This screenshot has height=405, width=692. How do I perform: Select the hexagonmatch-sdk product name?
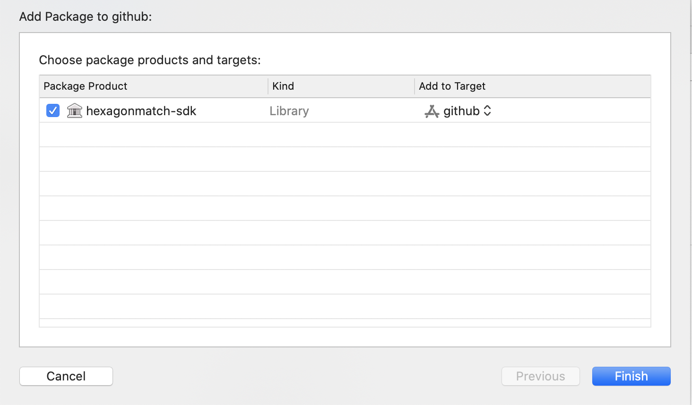point(141,111)
